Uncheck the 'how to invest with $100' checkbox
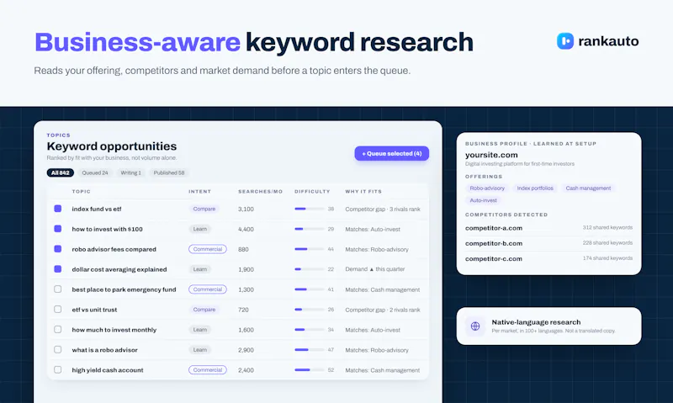This screenshot has width=673, height=403. pyautogui.click(x=57, y=229)
